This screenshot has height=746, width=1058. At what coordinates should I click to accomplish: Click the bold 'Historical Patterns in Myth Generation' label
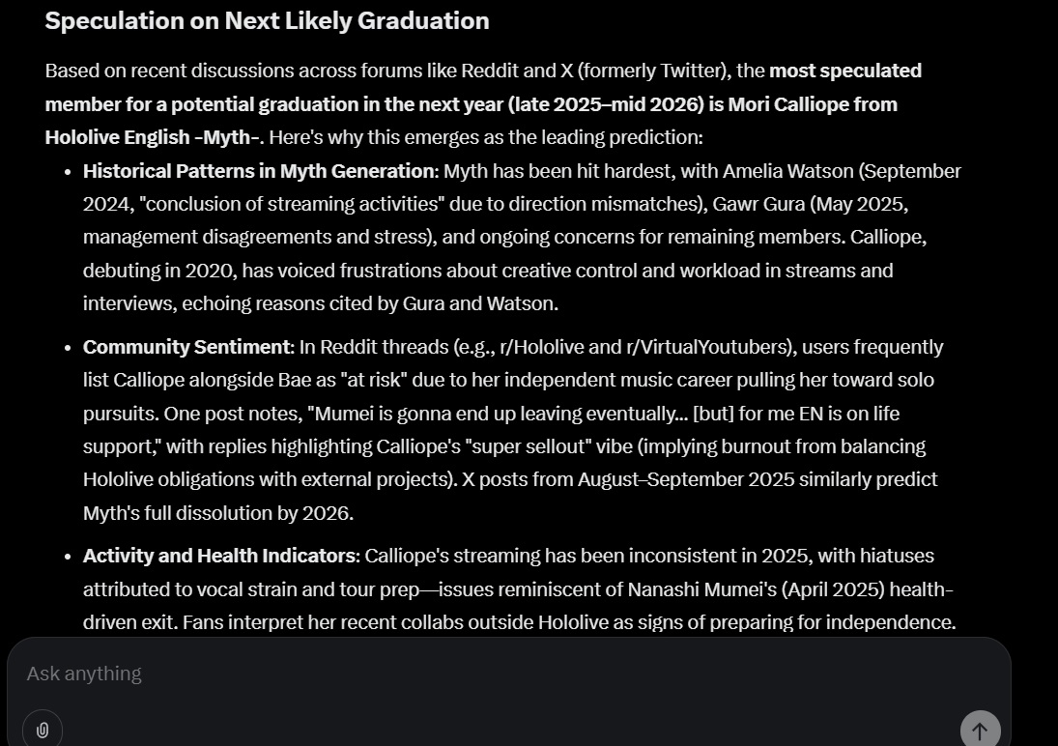pos(258,171)
